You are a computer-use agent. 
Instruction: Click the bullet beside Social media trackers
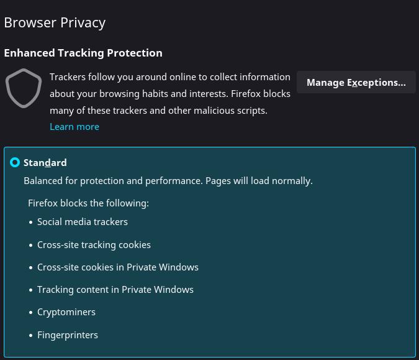31,222
